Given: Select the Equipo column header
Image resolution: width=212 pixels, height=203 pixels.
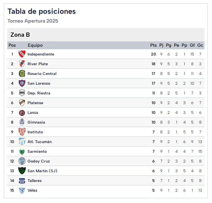Looking at the screenshot, I should [35, 45].
